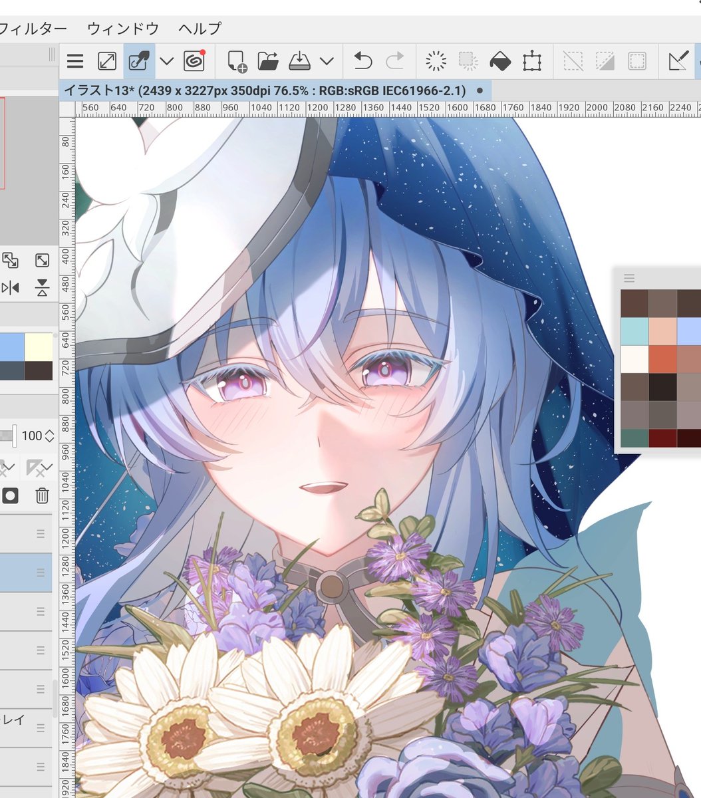701x798 pixels.
Task: Click the main hamburger menu button on the toolbar
Action: [x=74, y=61]
